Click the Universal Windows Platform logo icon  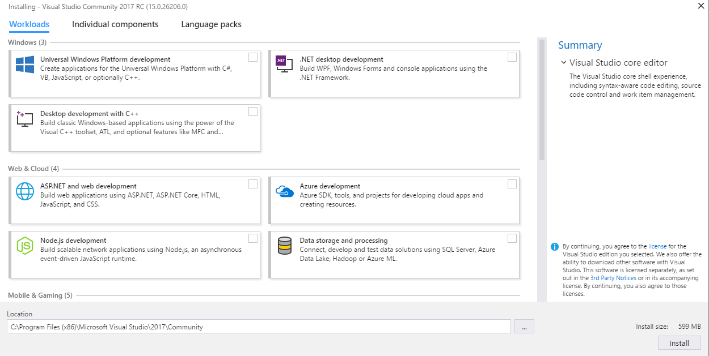25,65
